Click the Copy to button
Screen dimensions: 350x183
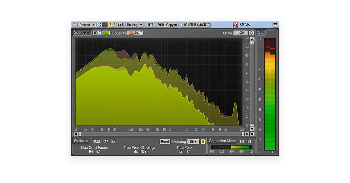(171, 25)
